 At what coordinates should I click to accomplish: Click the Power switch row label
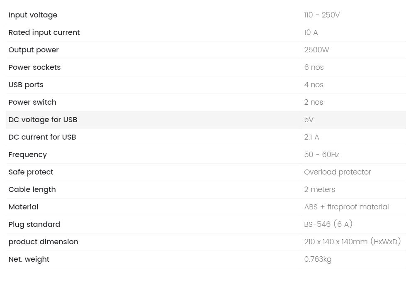tap(32, 102)
